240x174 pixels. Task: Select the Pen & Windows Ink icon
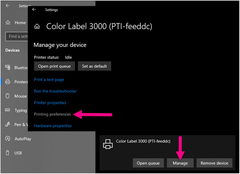[7, 124]
